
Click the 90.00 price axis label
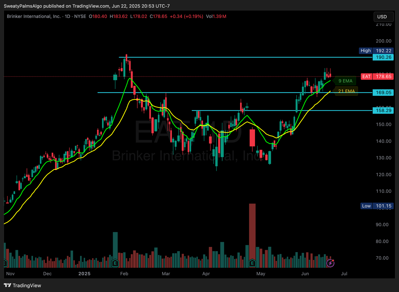click(382, 224)
